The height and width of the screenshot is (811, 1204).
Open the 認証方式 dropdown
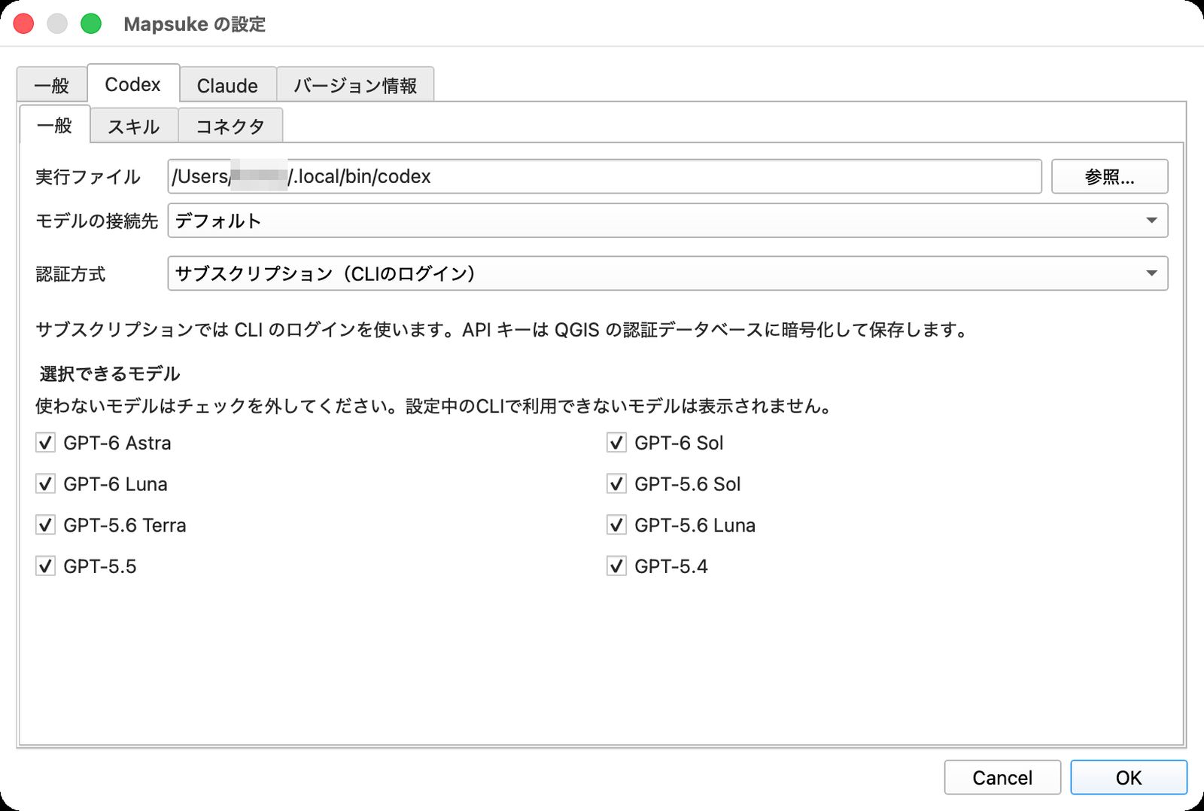667,273
